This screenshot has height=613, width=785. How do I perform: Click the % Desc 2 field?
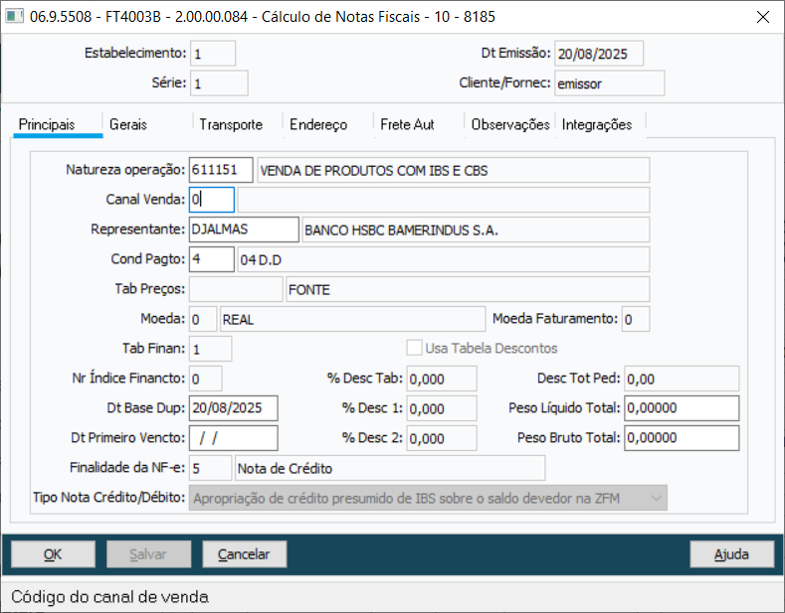click(x=442, y=438)
